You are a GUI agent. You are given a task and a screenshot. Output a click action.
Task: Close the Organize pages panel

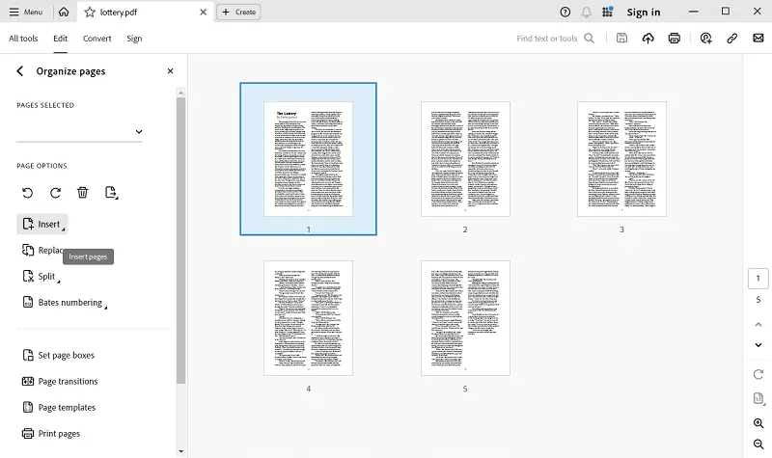tap(171, 71)
